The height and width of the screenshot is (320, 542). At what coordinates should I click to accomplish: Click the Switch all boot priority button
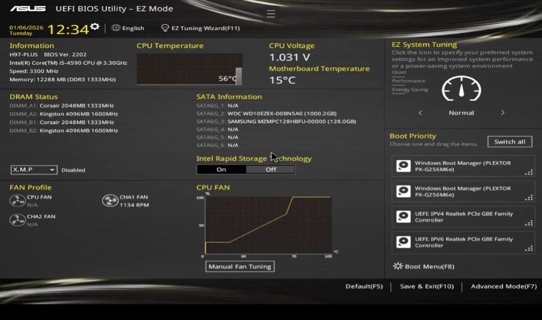509,141
